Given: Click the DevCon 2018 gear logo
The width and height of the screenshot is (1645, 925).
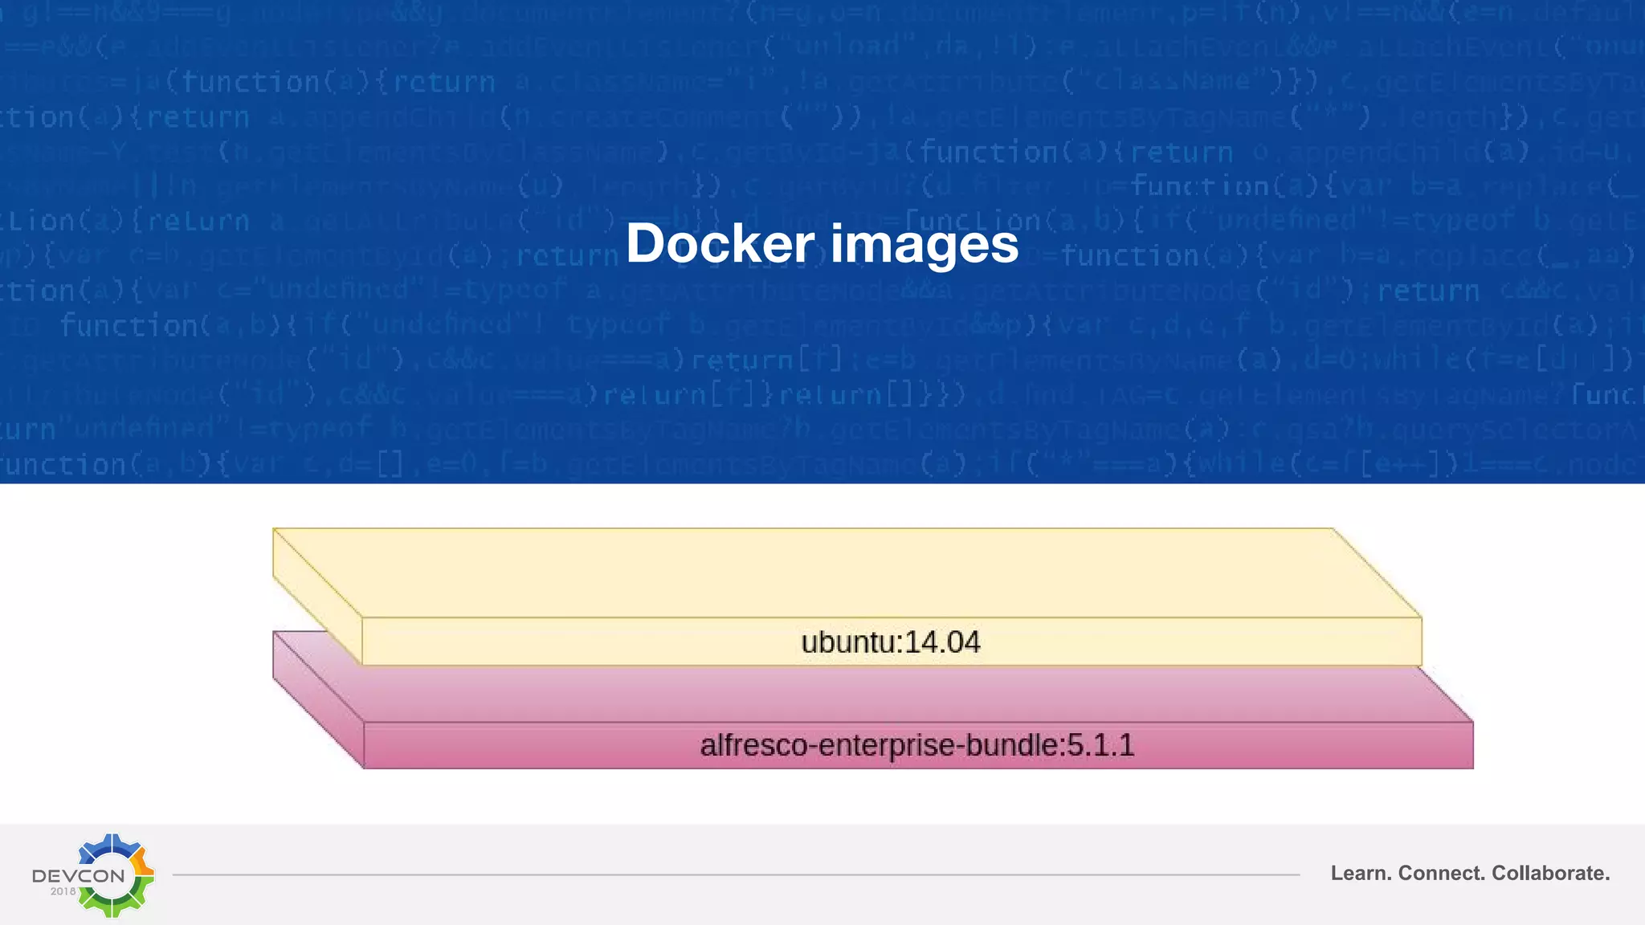Looking at the screenshot, I should [93, 875].
